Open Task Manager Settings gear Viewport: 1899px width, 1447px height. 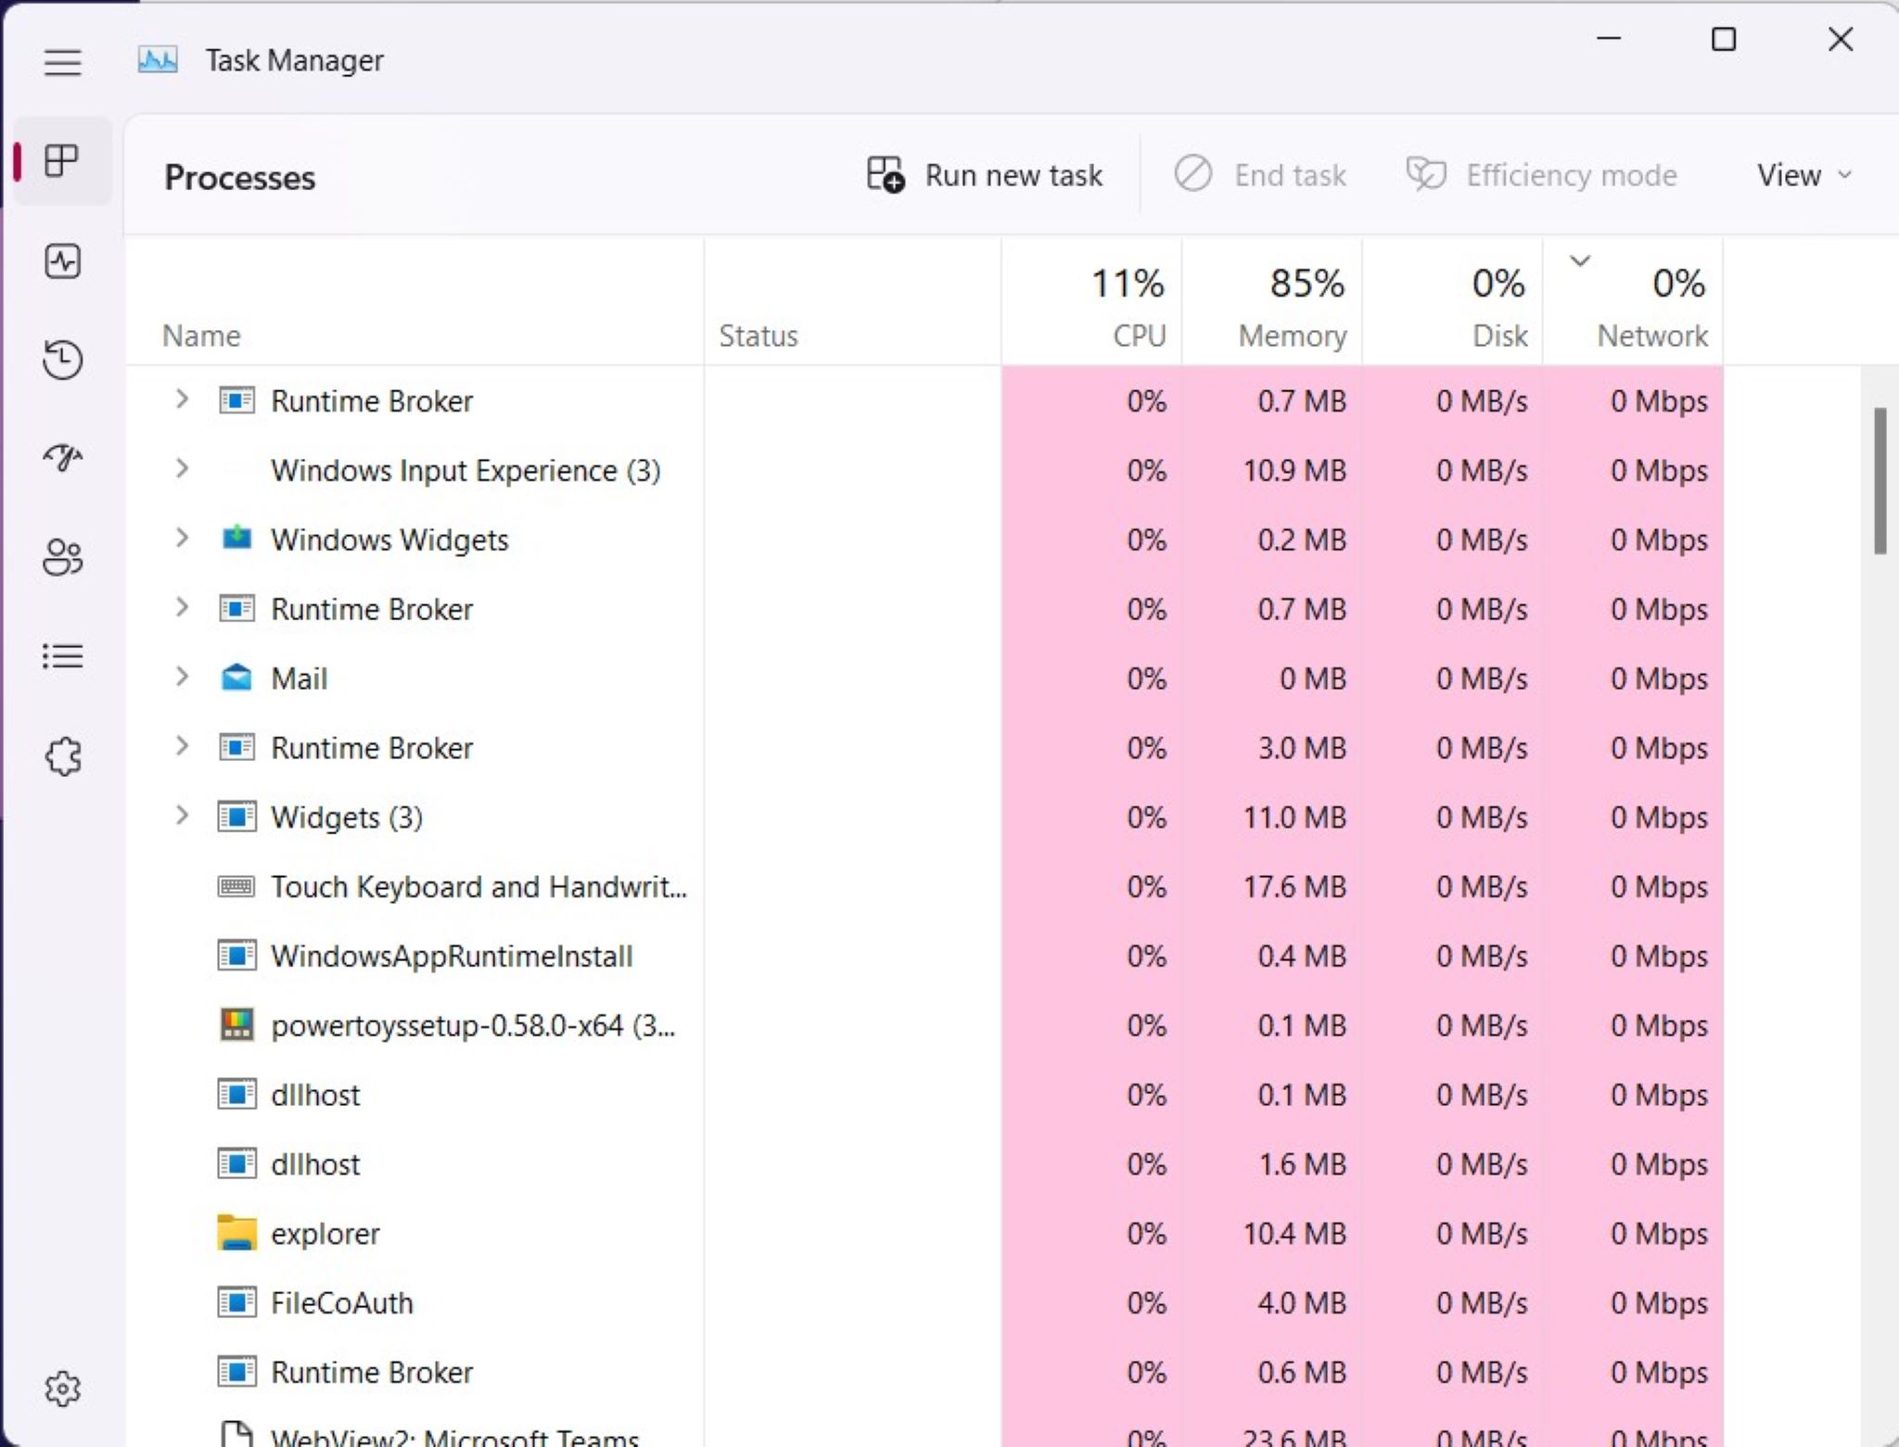[x=62, y=1389]
